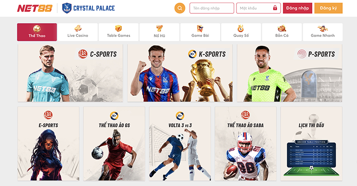The height and width of the screenshot is (186, 357).
Task: Click the Crystal Palace crest logo
Action: (66, 8)
